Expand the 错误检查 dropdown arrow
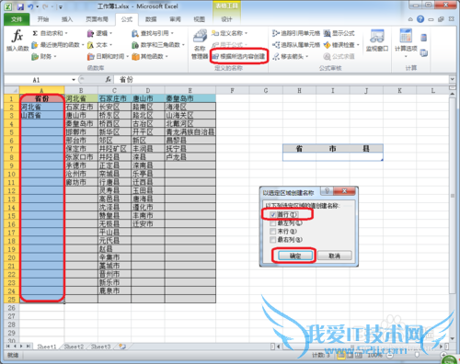The width and height of the screenshot is (460, 364). (x=358, y=45)
